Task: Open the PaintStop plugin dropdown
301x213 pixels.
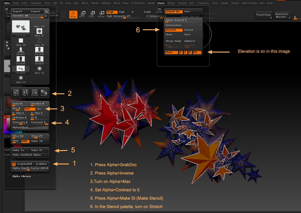Action: (264, 15)
